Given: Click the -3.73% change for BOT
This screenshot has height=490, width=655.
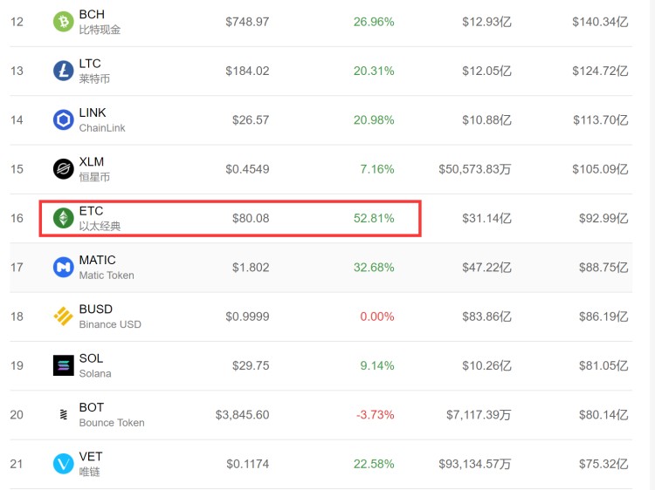Looking at the screenshot, I should (x=376, y=414).
